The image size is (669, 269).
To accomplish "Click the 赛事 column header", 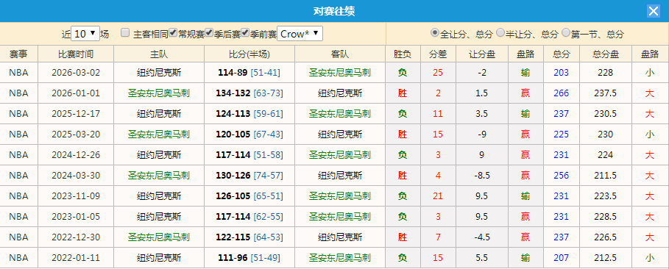I will pos(19,54).
